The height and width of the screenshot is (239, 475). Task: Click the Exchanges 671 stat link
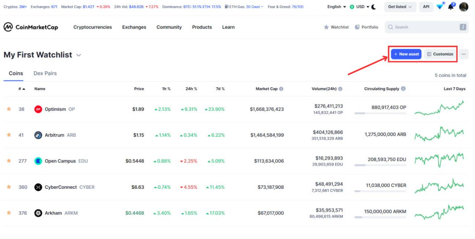(44, 7)
